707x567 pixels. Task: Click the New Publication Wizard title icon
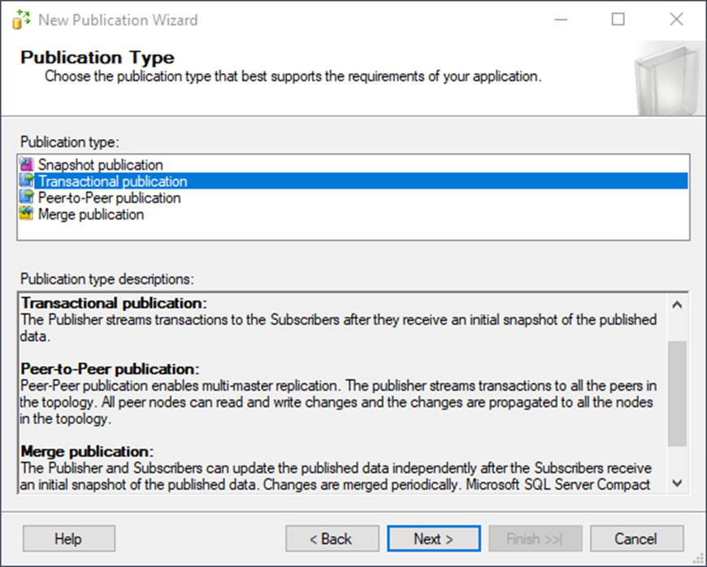coord(21,19)
